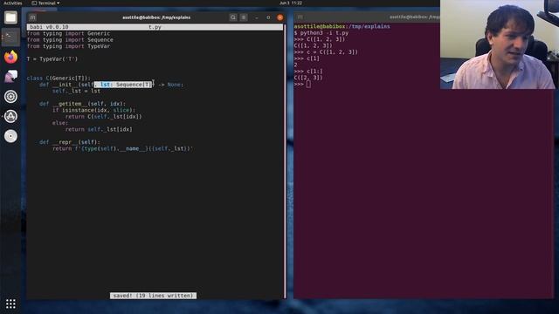
Task: Click the prompt 'asottile@babibox:/tmp/explains' in right terminal
Action: coord(342,26)
